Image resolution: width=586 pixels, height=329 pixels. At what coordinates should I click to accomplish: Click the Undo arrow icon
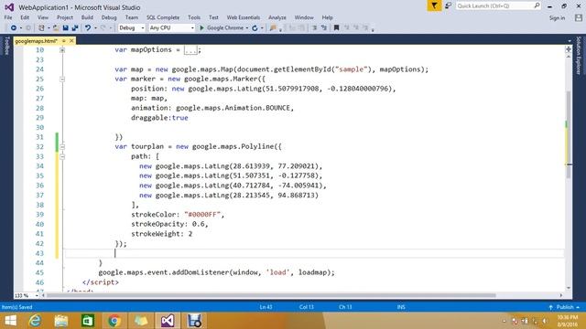click(88, 28)
